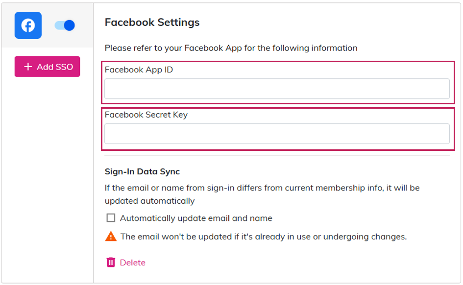Click the Facebook App ID label
This screenshot has height=285, width=463.
[139, 70]
